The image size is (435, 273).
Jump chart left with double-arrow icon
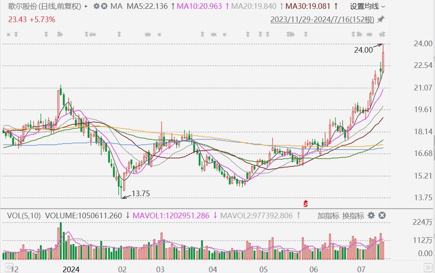pos(8,267)
